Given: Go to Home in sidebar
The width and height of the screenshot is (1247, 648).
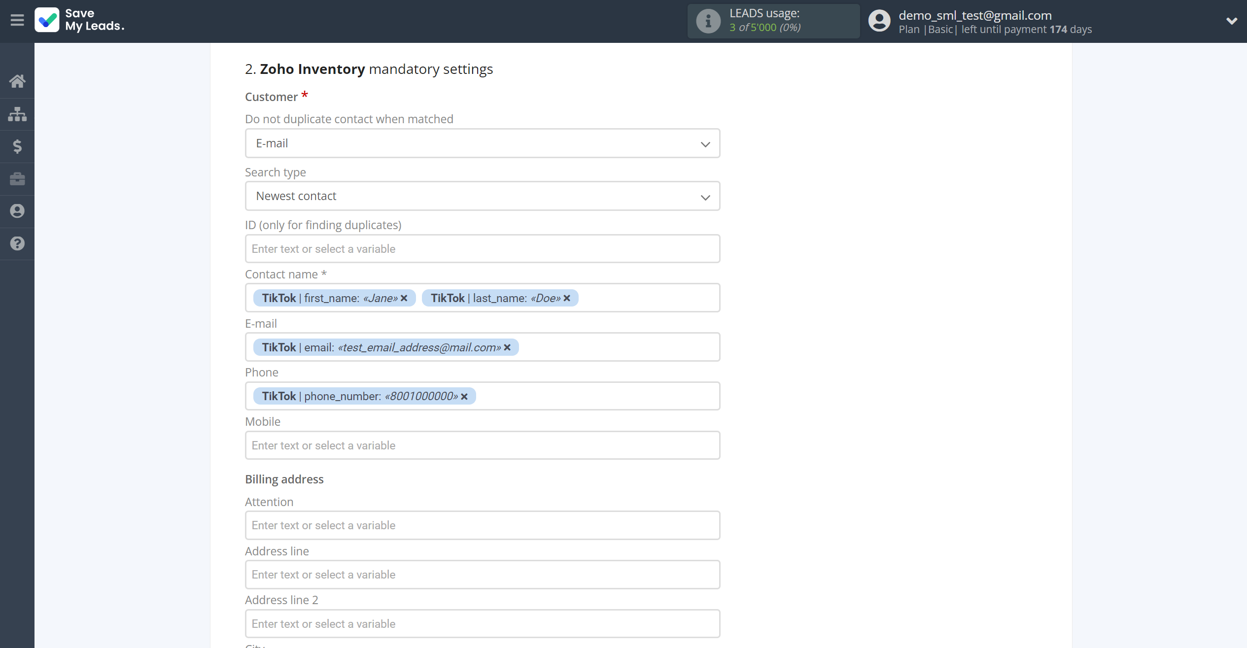Looking at the screenshot, I should (x=17, y=81).
